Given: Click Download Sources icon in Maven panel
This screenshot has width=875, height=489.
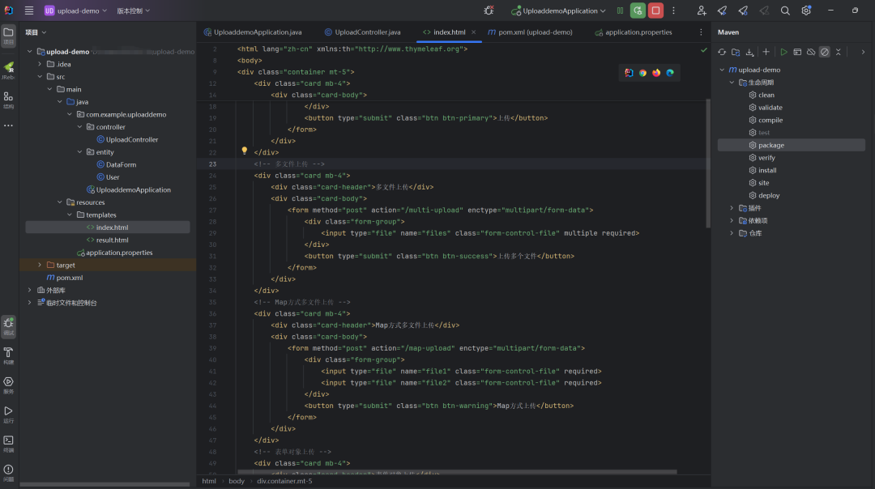Looking at the screenshot, I should click(749, 51).
